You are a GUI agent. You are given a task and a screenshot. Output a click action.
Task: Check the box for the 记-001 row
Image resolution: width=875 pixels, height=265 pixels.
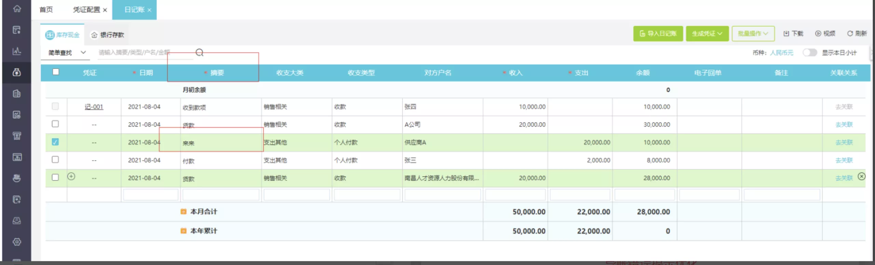[55, 106]
